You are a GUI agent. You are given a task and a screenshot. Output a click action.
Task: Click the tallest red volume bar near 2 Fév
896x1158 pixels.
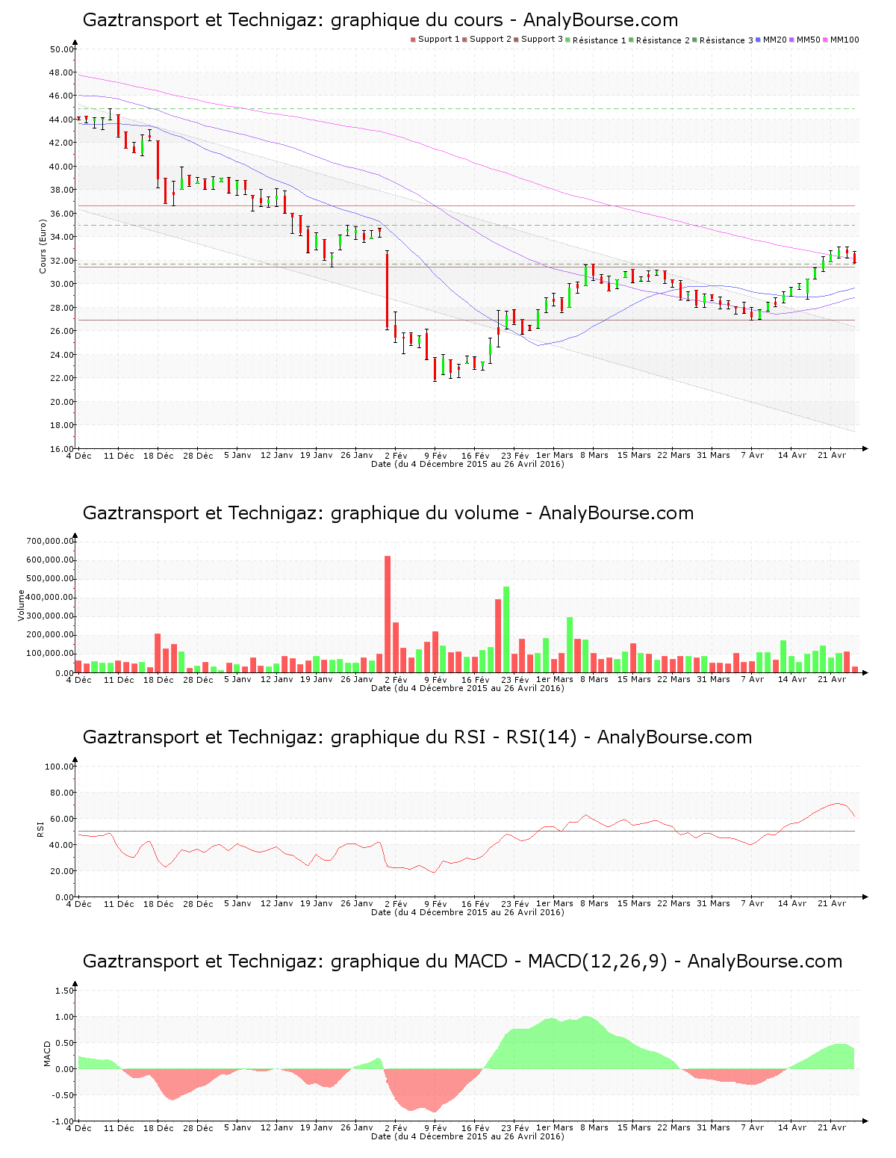[x=388, y=613]
